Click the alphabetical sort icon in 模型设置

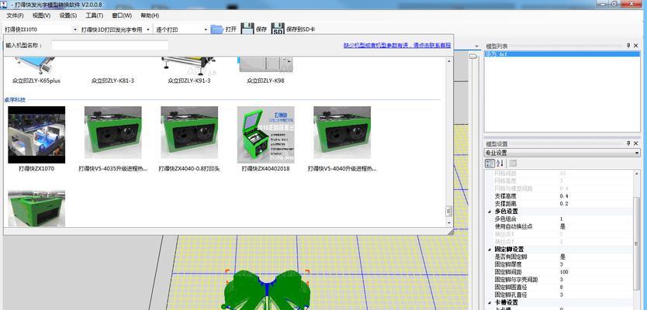[x=500, y=164]
